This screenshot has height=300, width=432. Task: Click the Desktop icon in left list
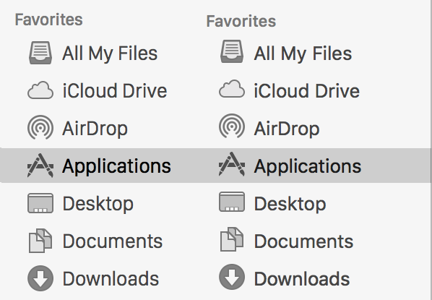click(40, 203)
